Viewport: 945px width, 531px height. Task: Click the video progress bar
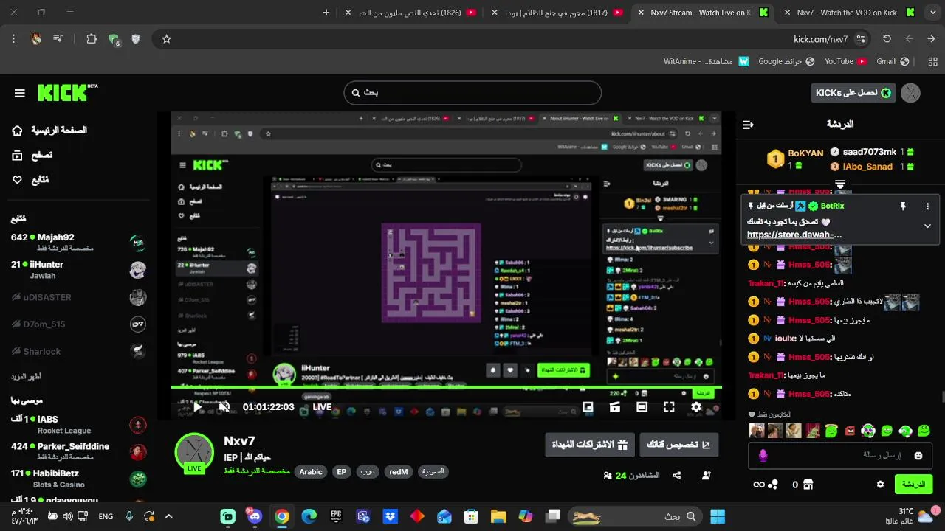click(446, 387)
